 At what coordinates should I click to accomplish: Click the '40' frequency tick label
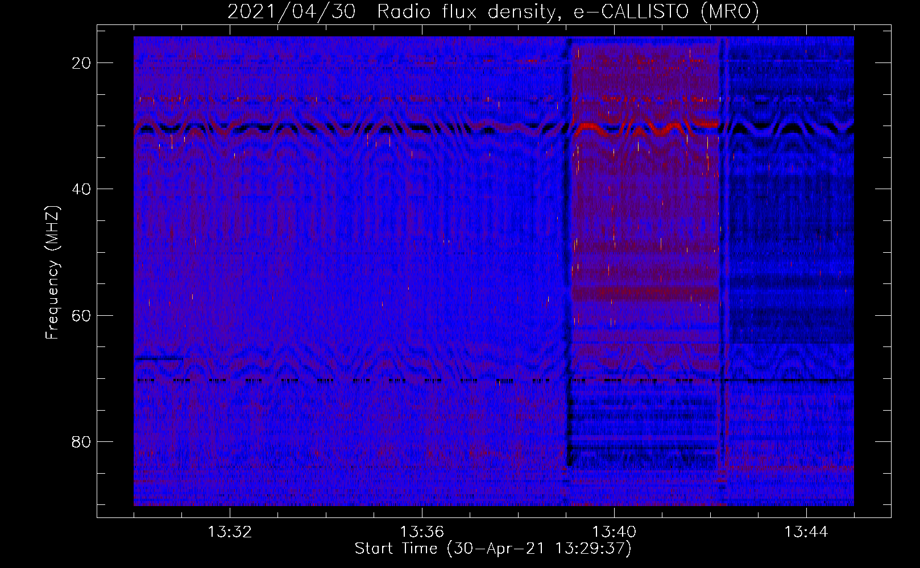point(81,189)
